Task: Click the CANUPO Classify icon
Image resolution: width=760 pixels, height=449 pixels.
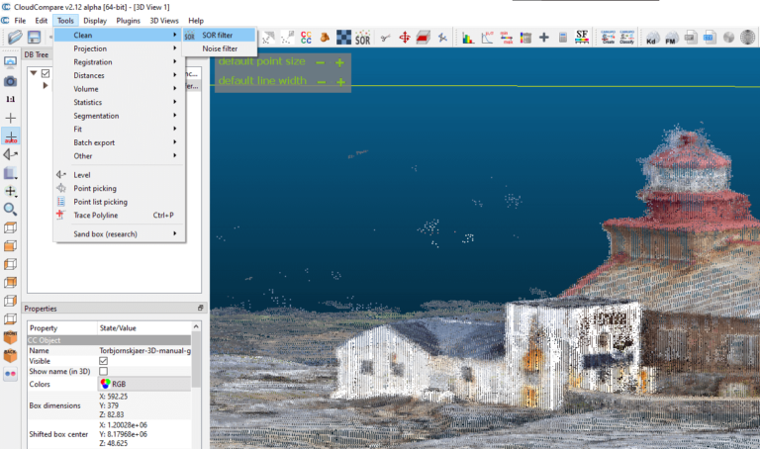Action: tap(626, 38)
